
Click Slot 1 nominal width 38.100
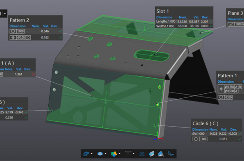click(x=182, y=26)
